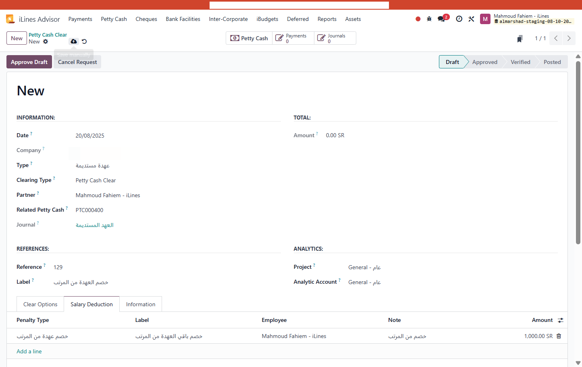
Task: Open the Reports menu
Action: coord(327,19)
